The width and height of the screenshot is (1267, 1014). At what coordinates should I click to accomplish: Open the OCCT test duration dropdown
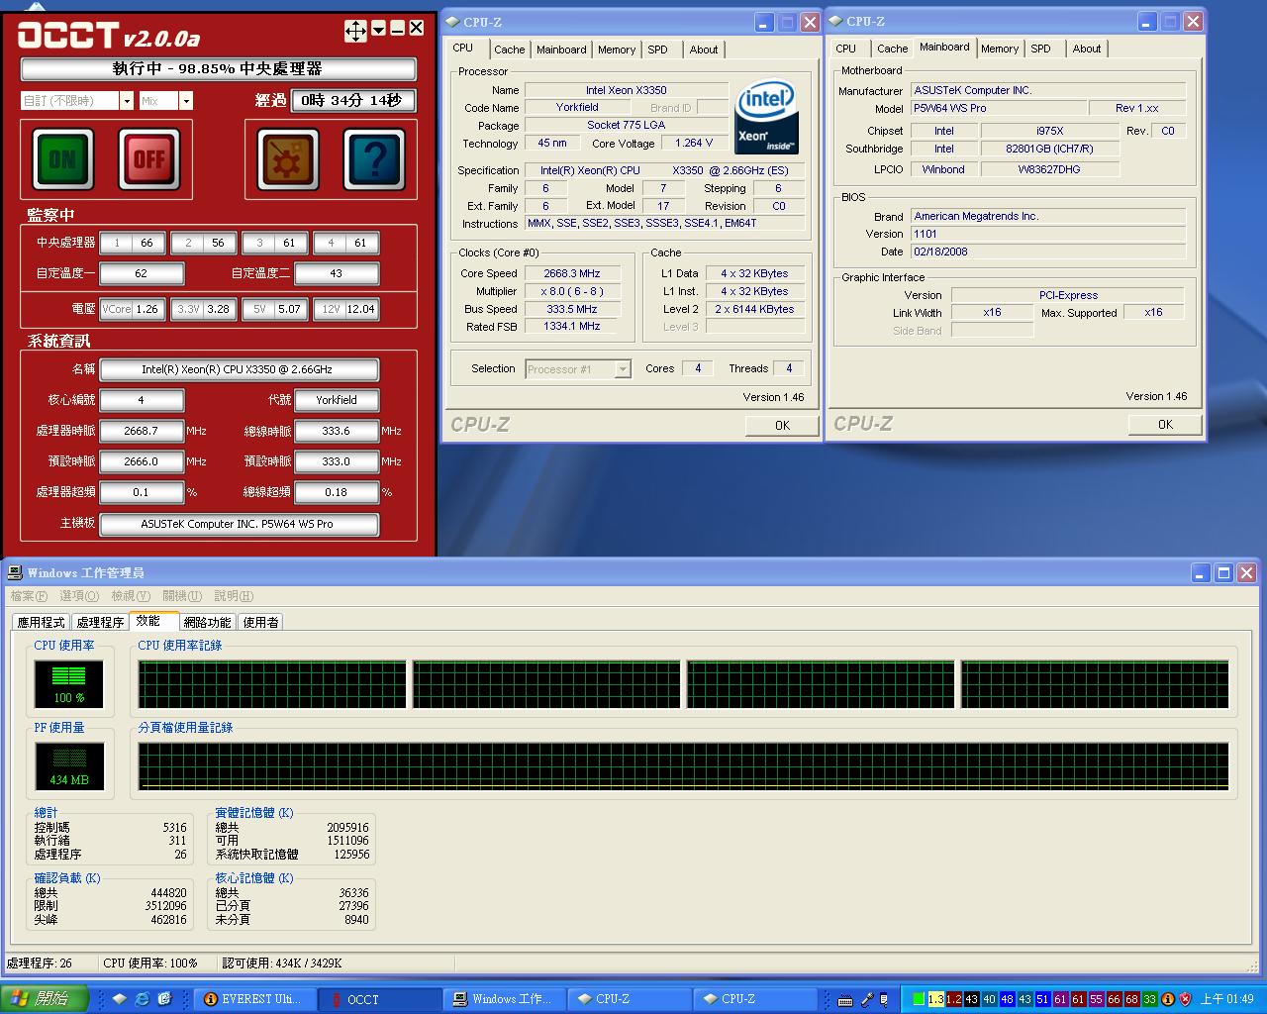pyautogui.click(x=127, y=101)
